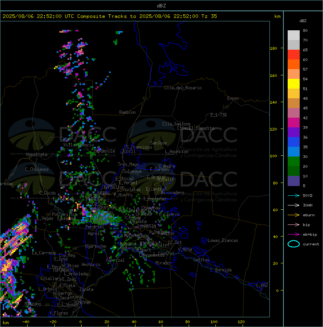Viewport: 323px width, 327px height.
Task: Pick the magenta swatch between 42 and 39
Action: (x=293, y=123)
